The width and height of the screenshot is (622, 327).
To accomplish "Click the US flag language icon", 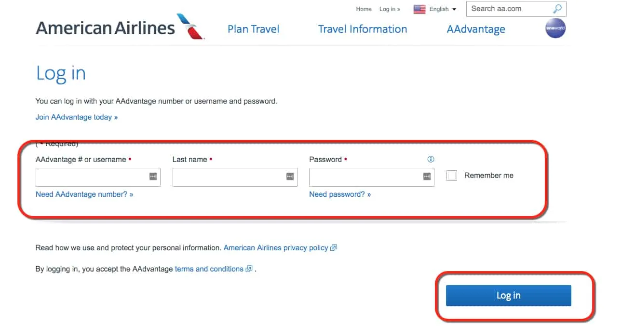I will pyautogui.click(x=419, y=9).
